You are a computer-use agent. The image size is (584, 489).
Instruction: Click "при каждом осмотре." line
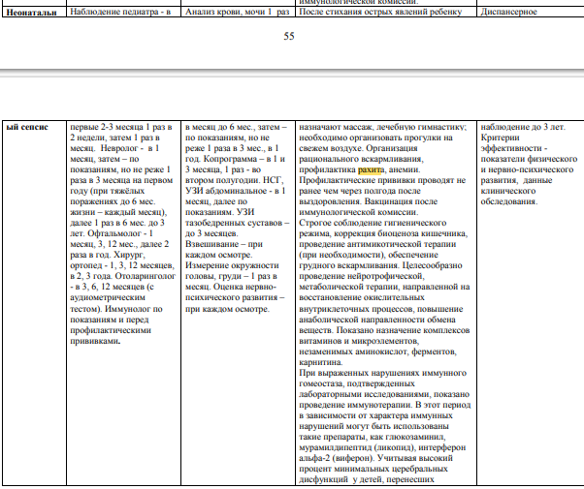click(x=227, y=310)
